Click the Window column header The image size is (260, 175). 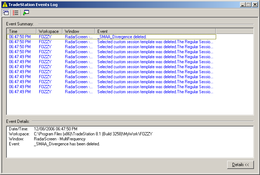click(x=78, y=31)
